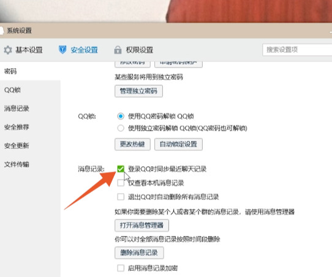Click the QQ锁: section label
This screenshot has width=332, height=277.
pyautogui.click(x=87, y=116)
